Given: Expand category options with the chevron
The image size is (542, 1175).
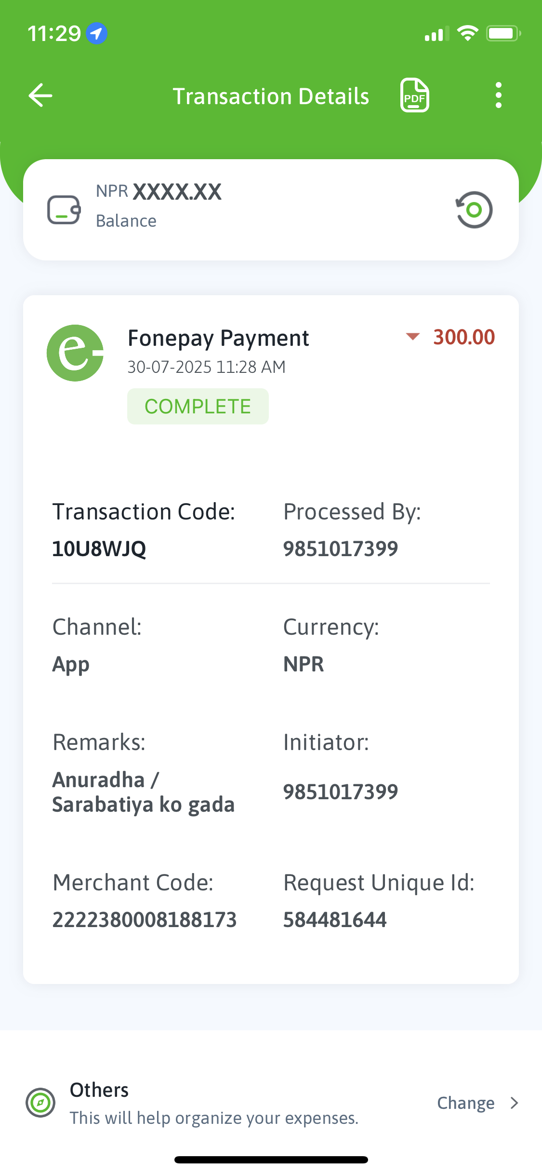Looking at the screenshot, I should pos(515,1103).
